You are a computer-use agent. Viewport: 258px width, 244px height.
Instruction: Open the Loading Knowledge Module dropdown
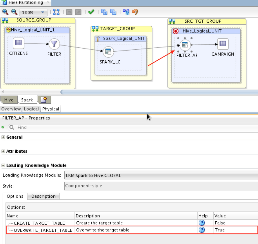pos(161,175)
